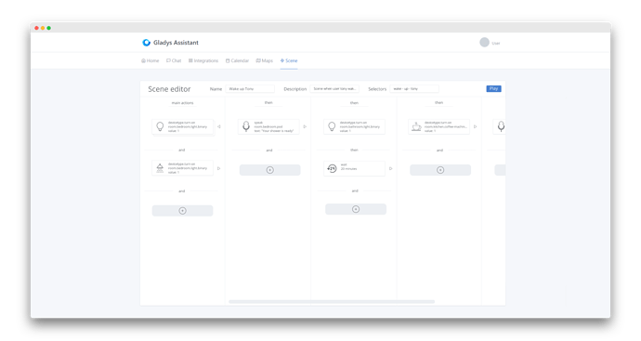641x341 pixels.
Task: Run the scene with the Play button
Action: click(x=493, y=88)
